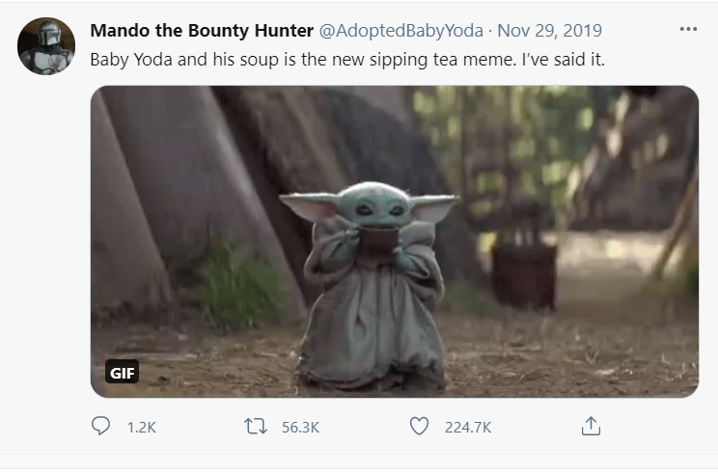Click Baby Yoda's face in the GIF

coord(367,206)
